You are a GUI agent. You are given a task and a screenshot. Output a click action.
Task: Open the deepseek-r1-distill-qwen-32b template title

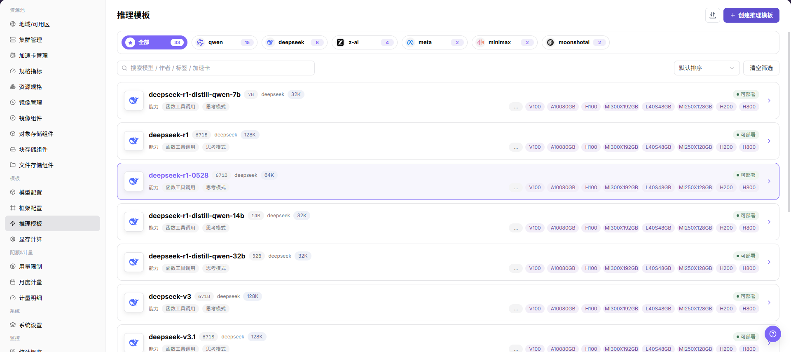(x=197, y=256)
